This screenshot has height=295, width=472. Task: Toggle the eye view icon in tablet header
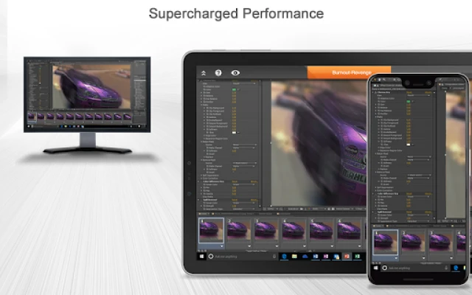235,73
